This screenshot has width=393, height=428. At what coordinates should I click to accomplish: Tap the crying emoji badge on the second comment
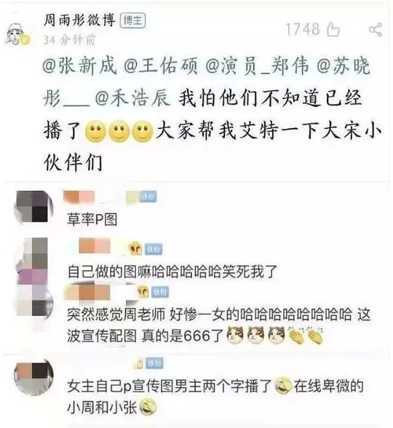tap(135, 249)
